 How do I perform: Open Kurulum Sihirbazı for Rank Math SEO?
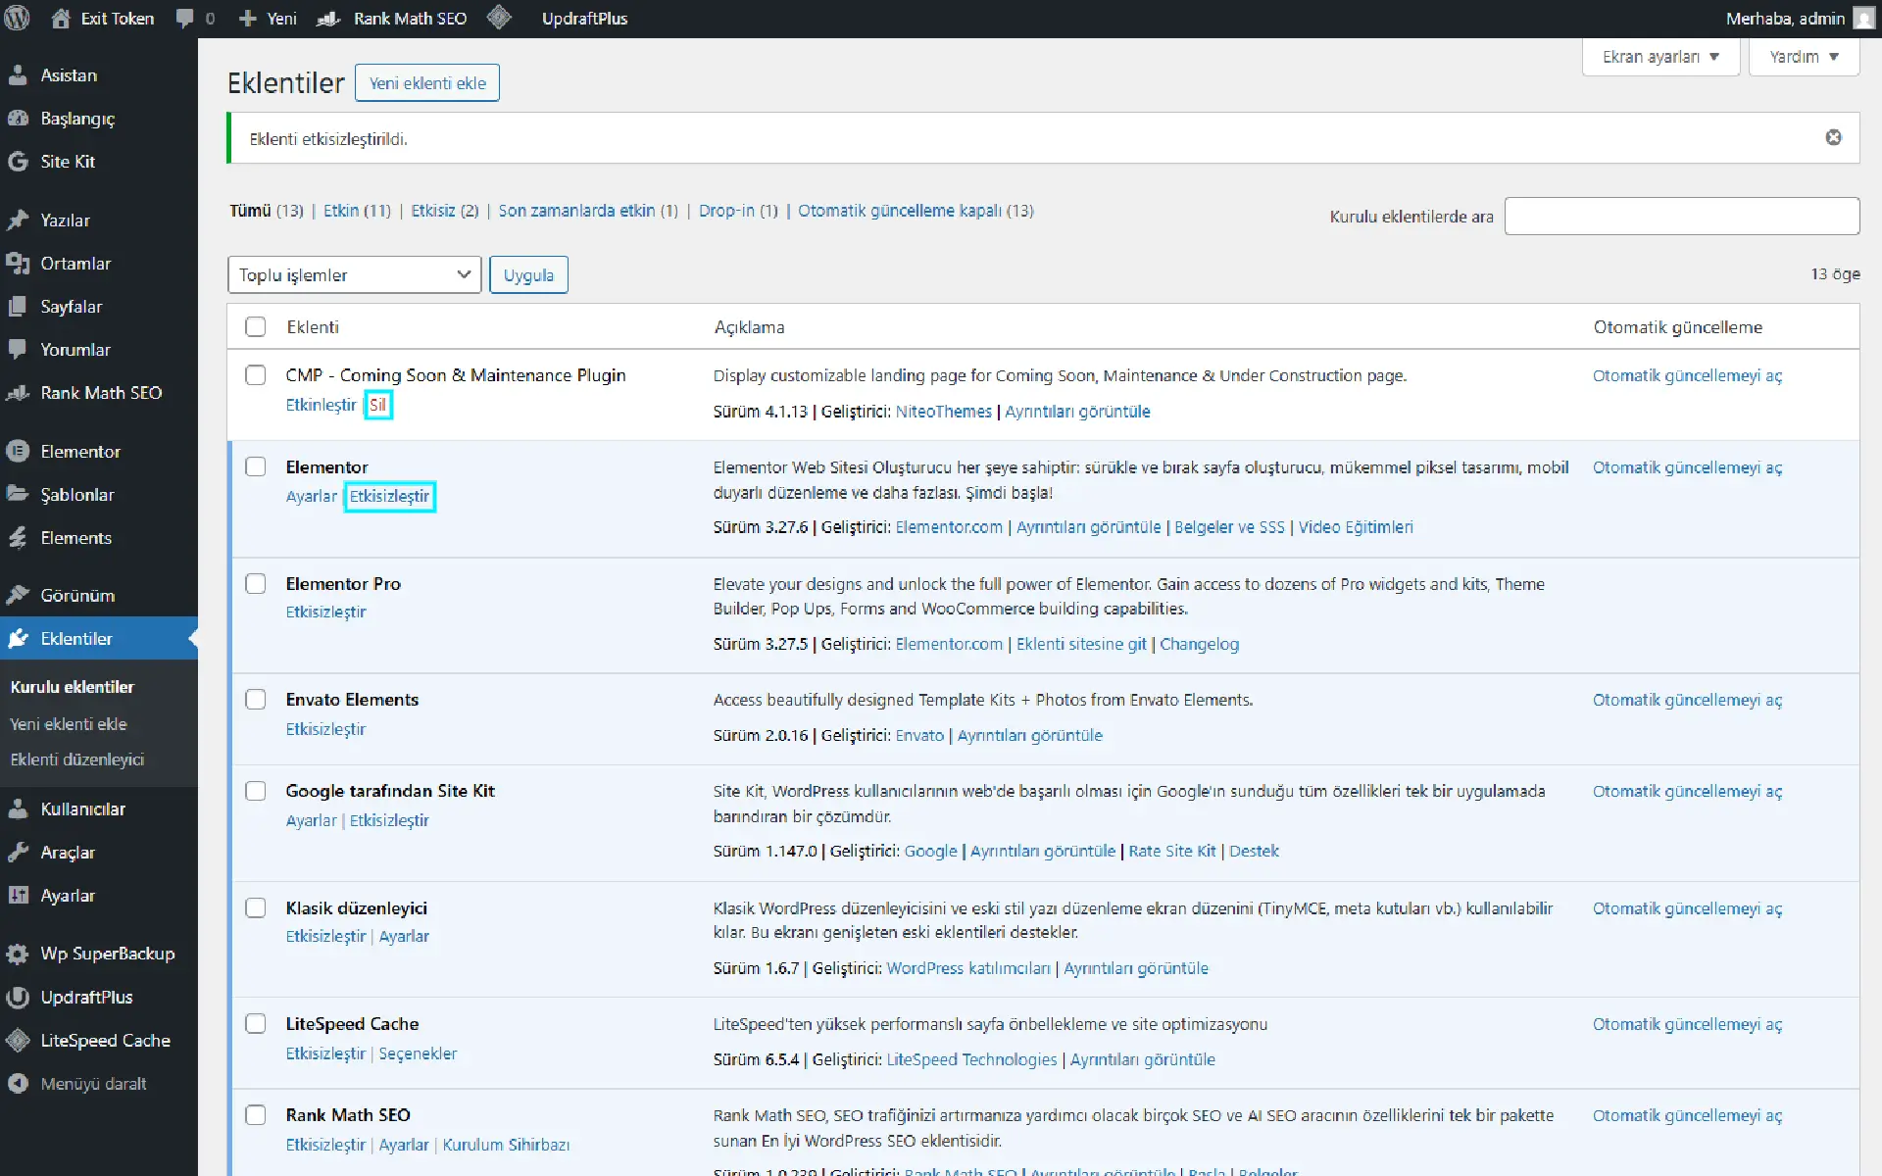[506, 1145]
